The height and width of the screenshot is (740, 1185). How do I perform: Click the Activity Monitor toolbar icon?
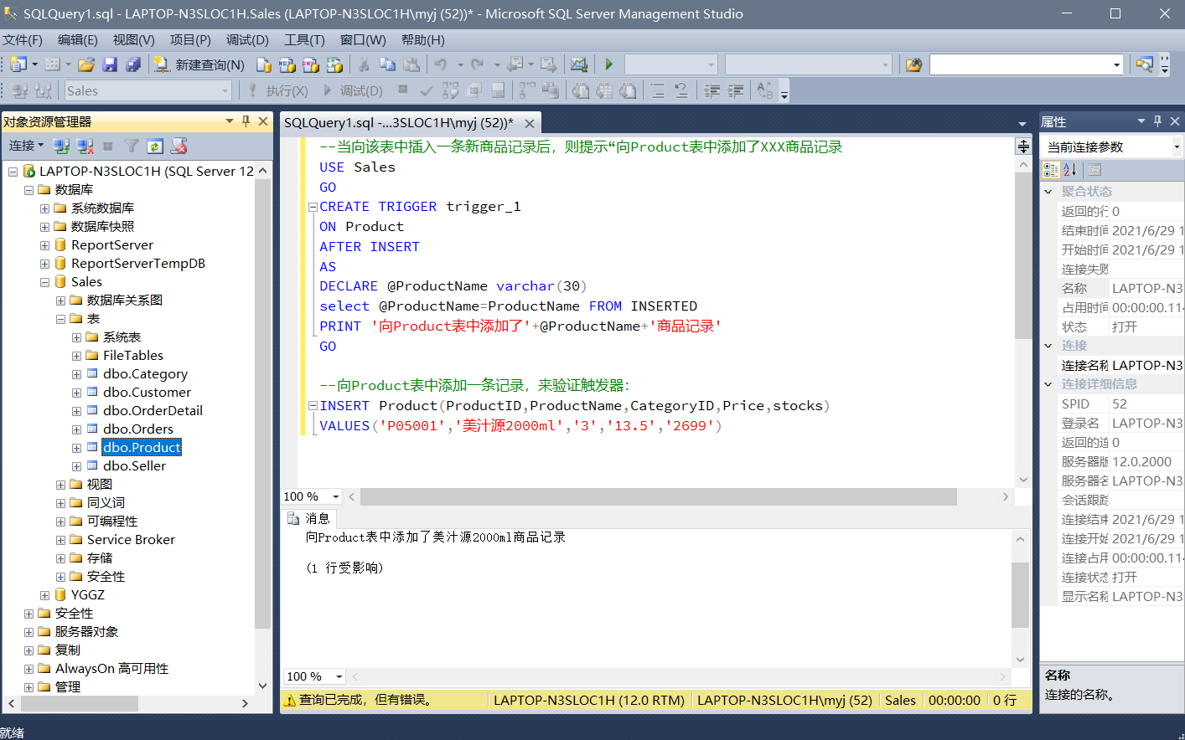tap(579, 64)
